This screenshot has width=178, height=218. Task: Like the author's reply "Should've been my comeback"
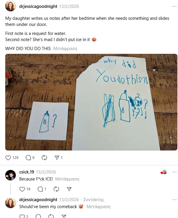click(x=22, y=216)
